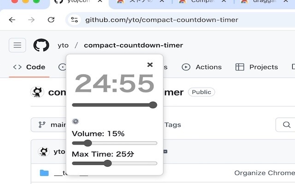Click the repository search magnifier icon
The image size is (295, 184).
pos(286,125)
